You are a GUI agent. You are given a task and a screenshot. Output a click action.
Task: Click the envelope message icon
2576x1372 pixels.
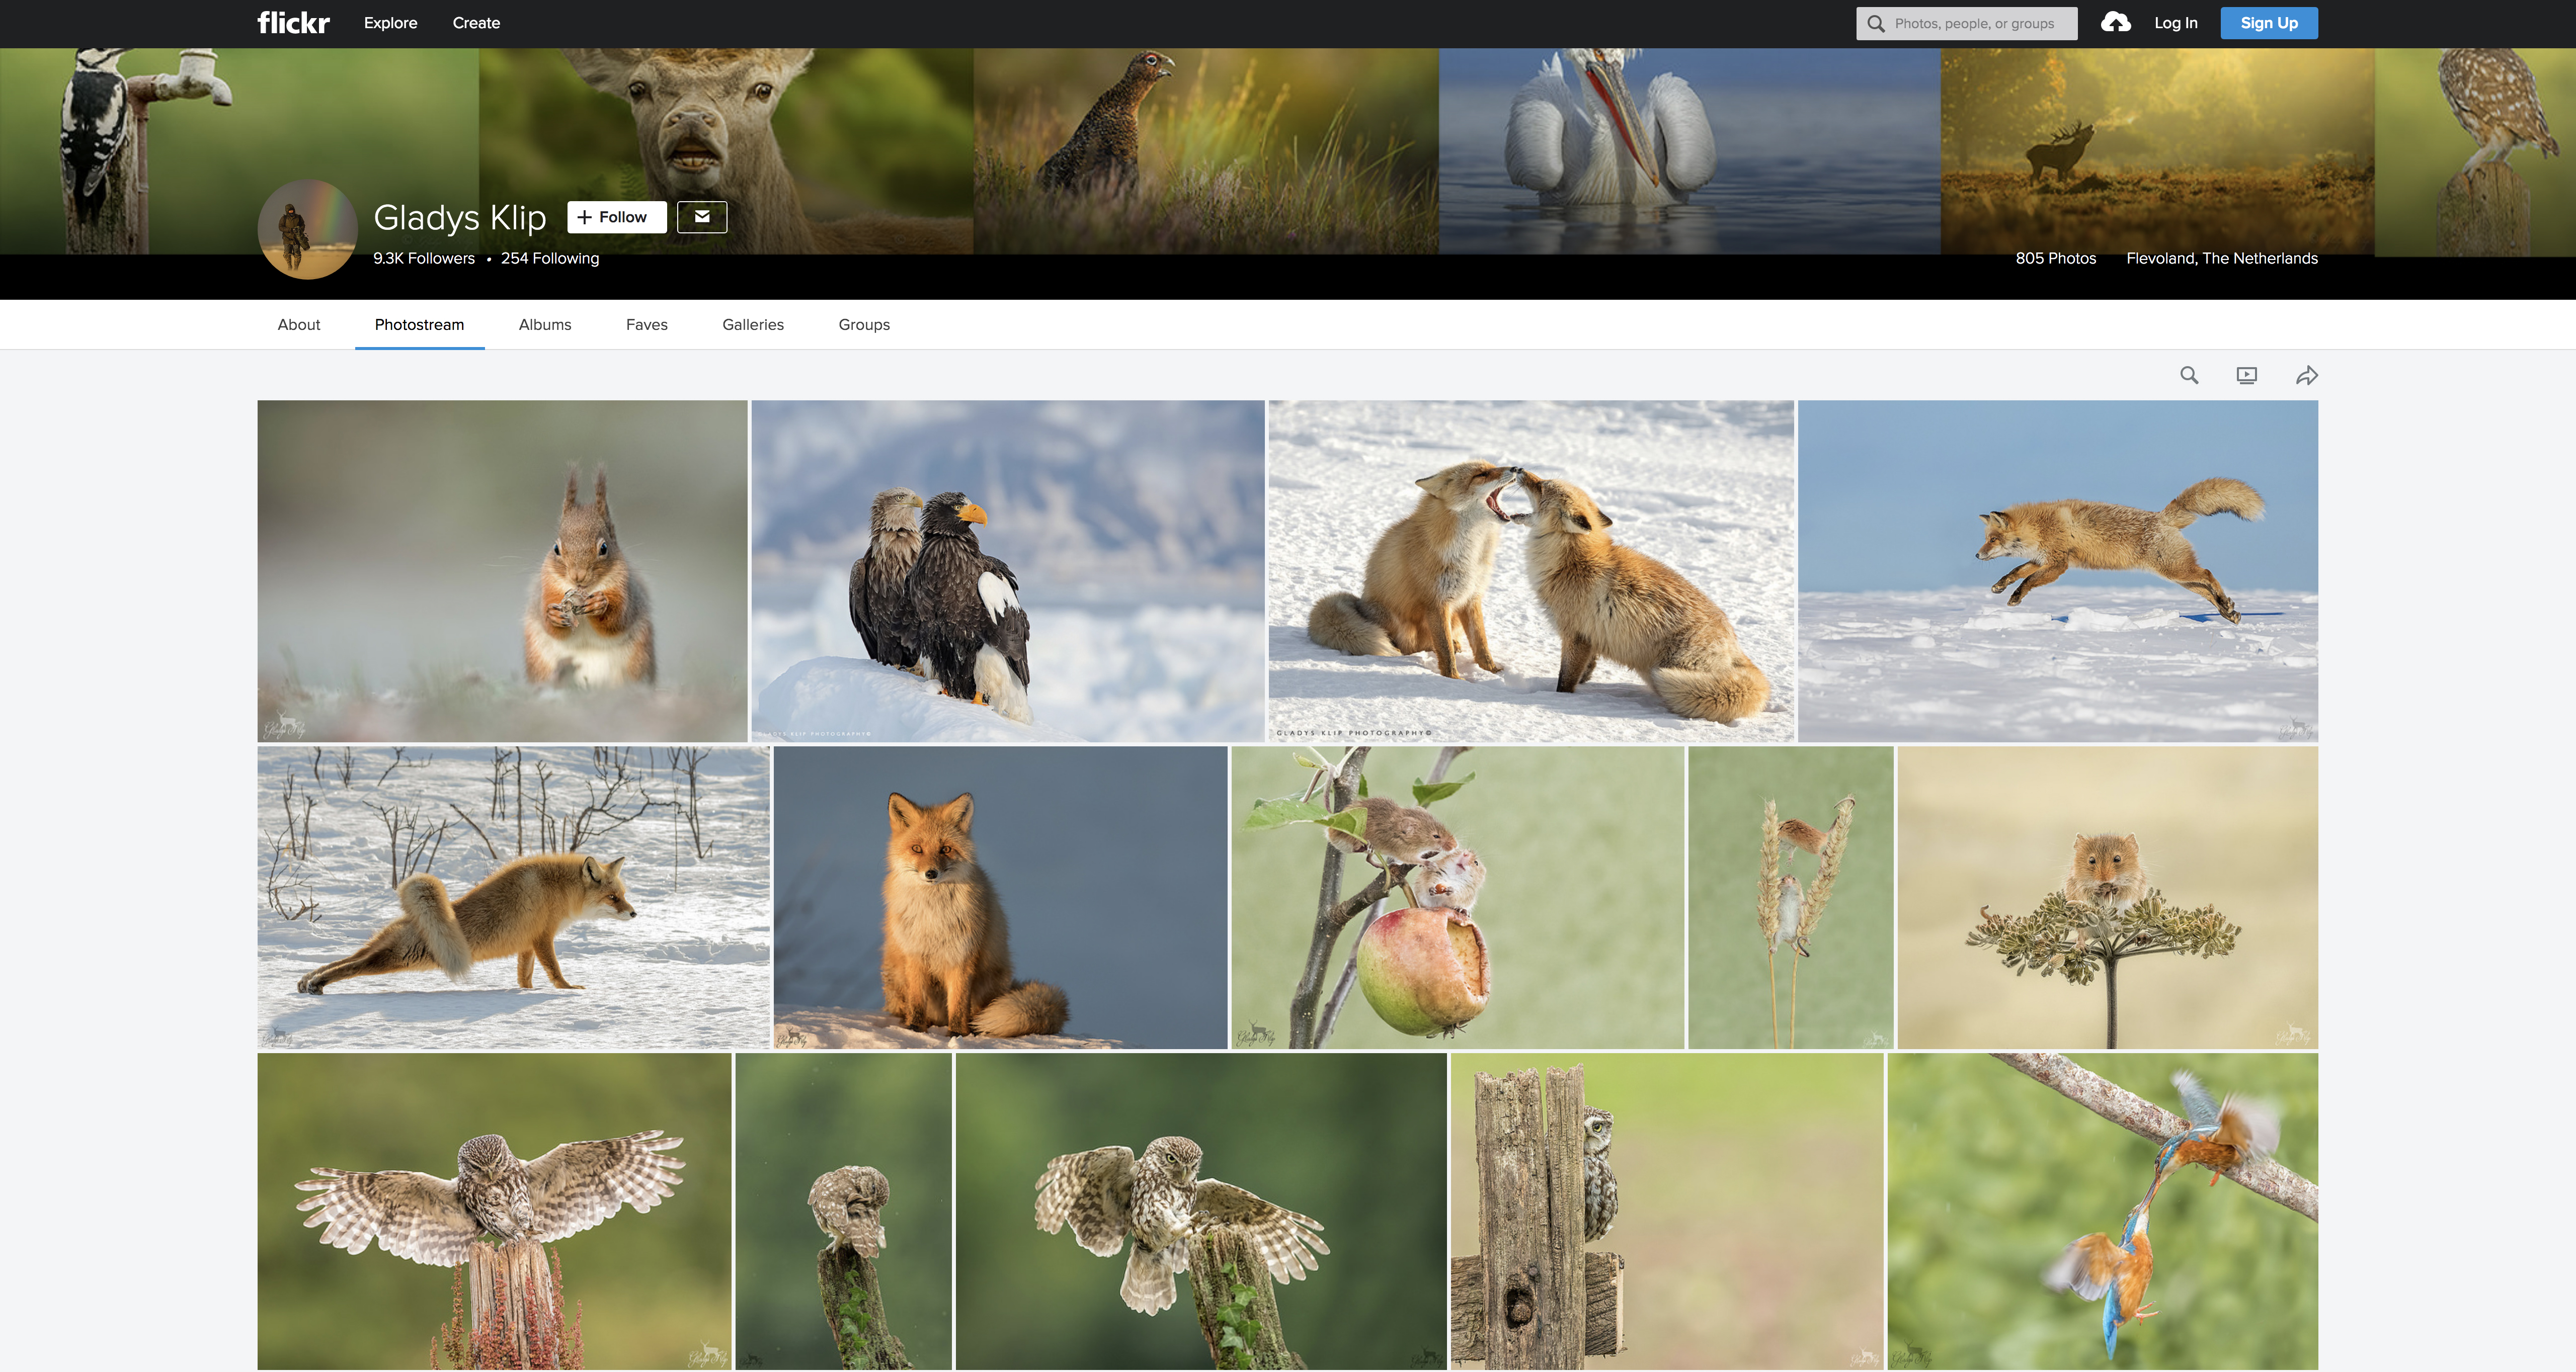[701, 217]
